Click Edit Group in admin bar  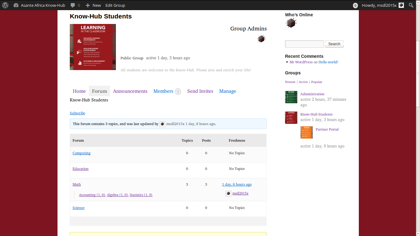[x=115, y=5]
